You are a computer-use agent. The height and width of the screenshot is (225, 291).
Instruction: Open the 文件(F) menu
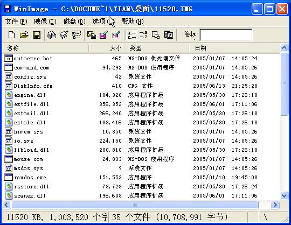click(x=16, y=22)
